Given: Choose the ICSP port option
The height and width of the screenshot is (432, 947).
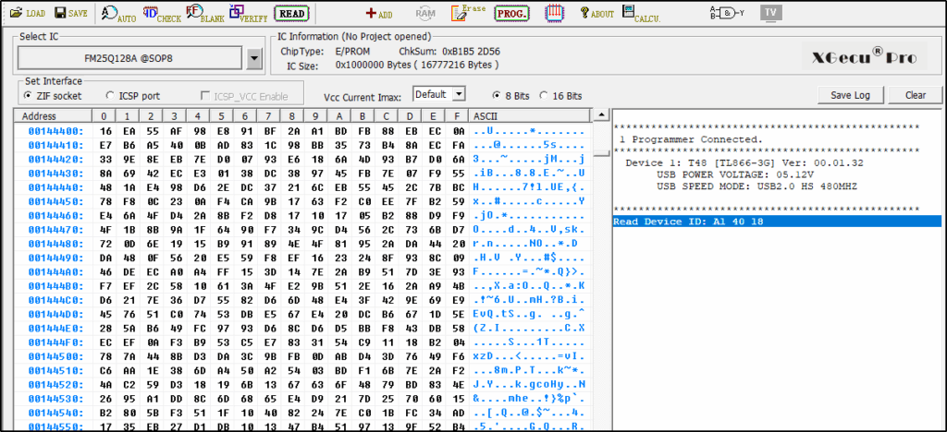Looking at the screenshot, I should pos(111,95).
